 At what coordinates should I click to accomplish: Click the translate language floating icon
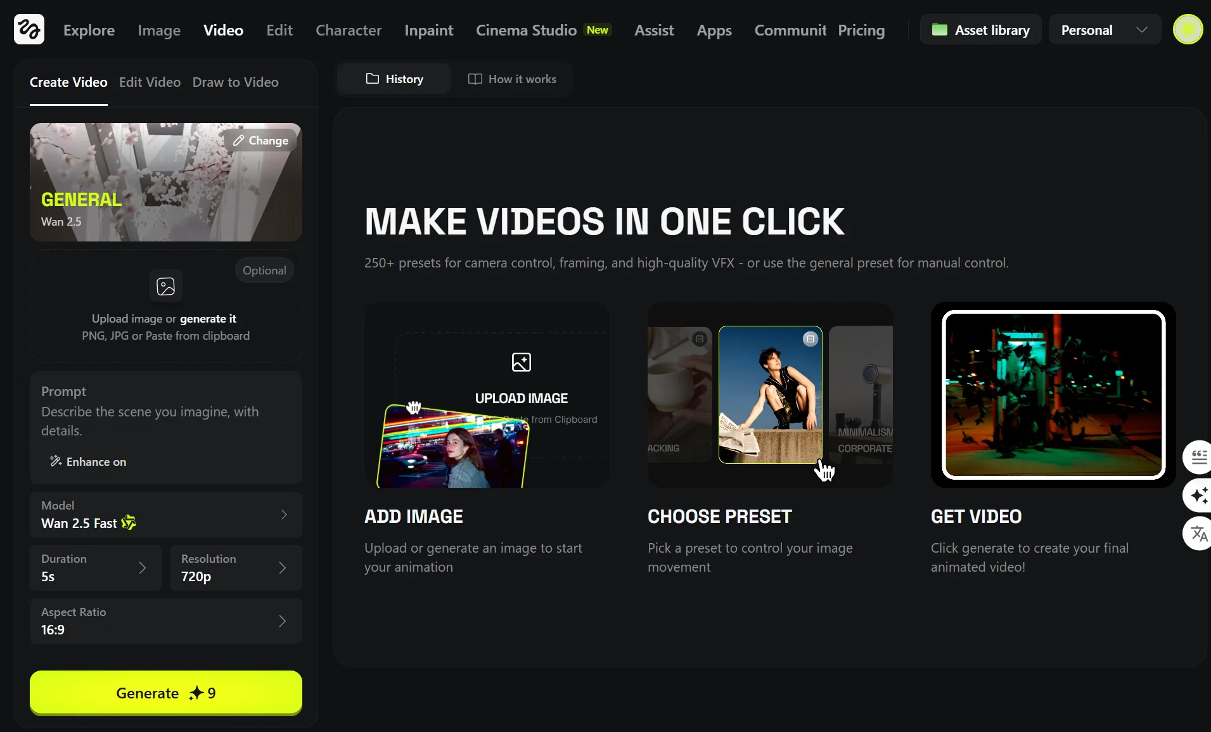1198,534
